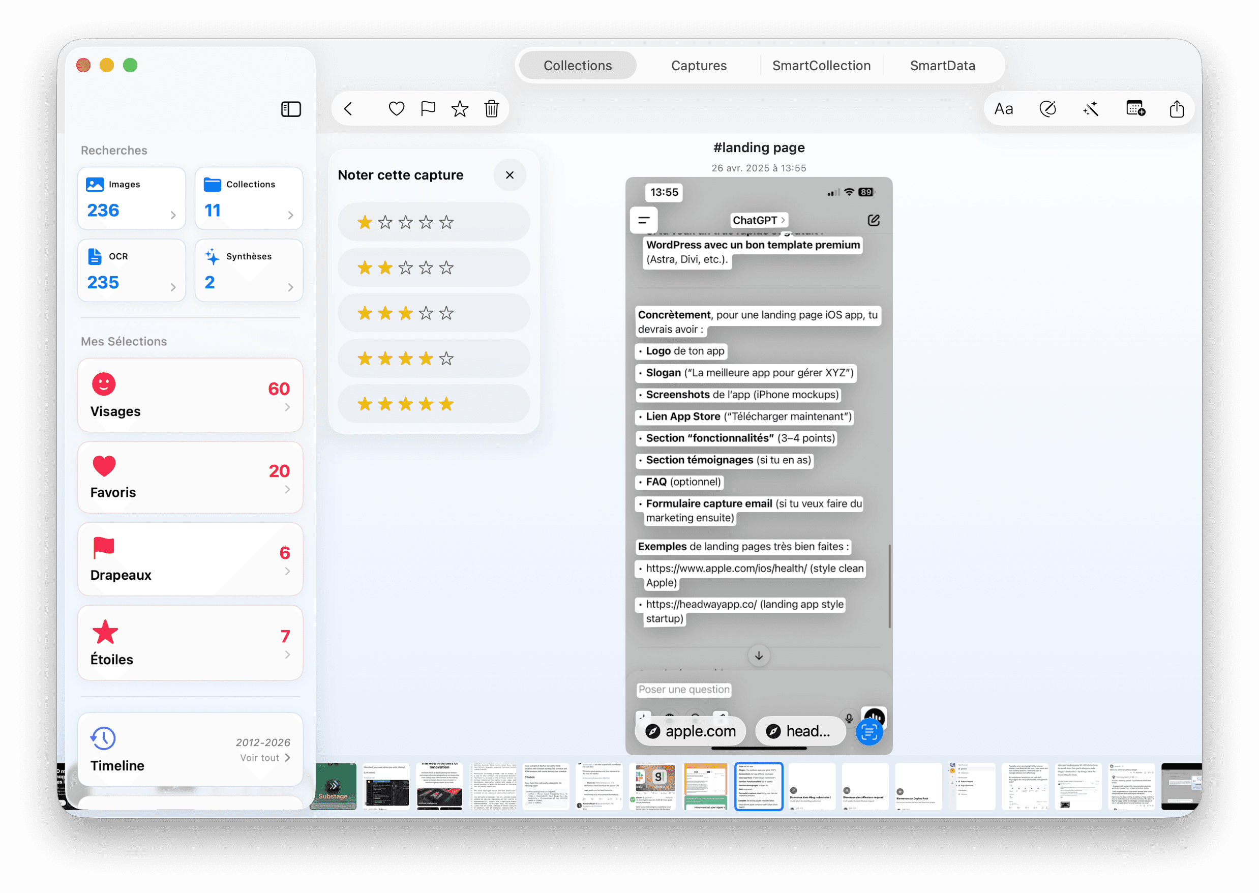Image resolution: width=1259 pixels, height=893 pixels.
Task: Click the trash delete icon
Action: click(491, 109)
